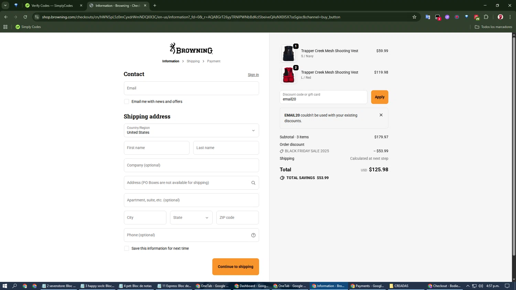Click the Simply Codes bookmark

pos(28,27)
